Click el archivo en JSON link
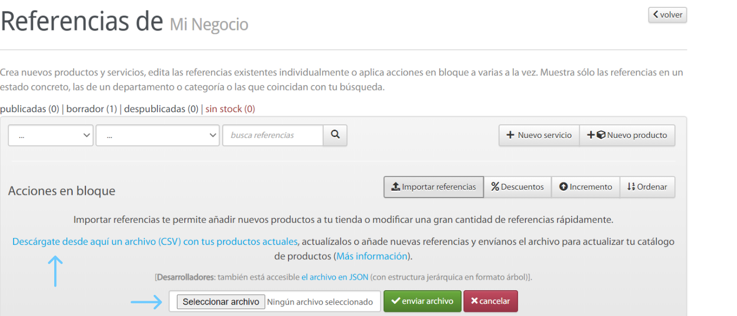Viewport: 737px width, 316px height. 335,275
